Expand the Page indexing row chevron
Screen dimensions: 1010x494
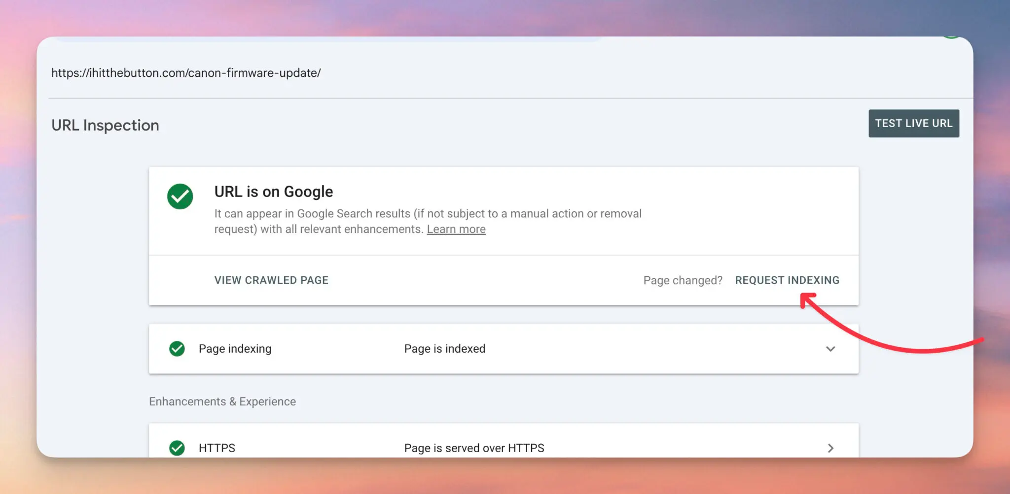pos(830,349)
